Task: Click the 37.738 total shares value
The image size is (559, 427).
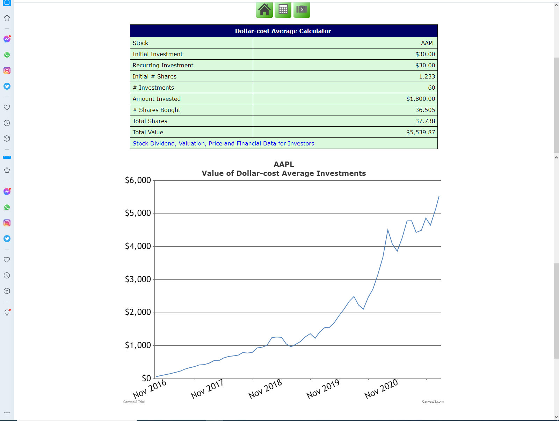Action: 425,121
